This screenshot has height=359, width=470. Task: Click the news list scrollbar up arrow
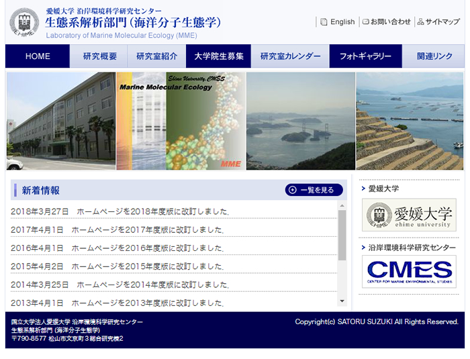click(342, 205)
